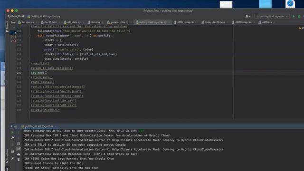This screenshot has width=304, height=171.
Task: Run the configuration with the green play button
Action: 294,16
